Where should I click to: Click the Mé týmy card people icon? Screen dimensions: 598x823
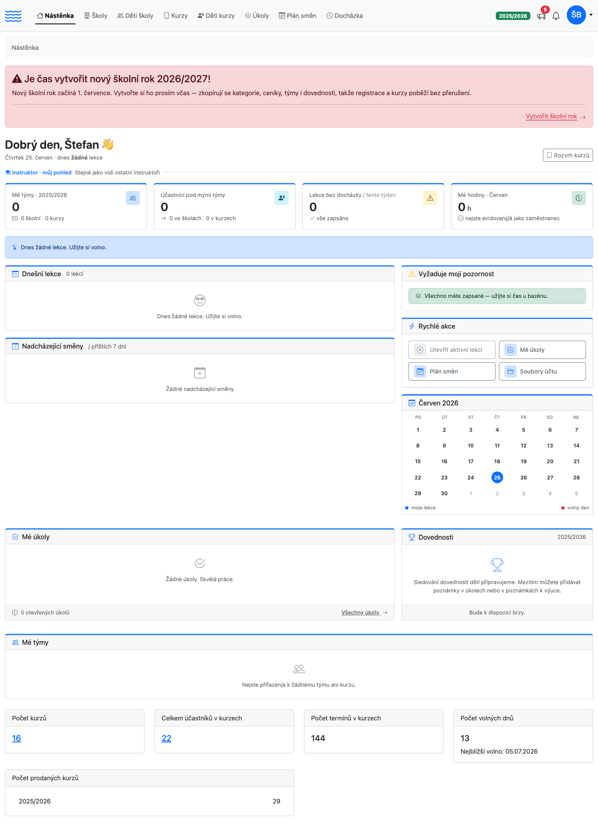click(133, 198)
